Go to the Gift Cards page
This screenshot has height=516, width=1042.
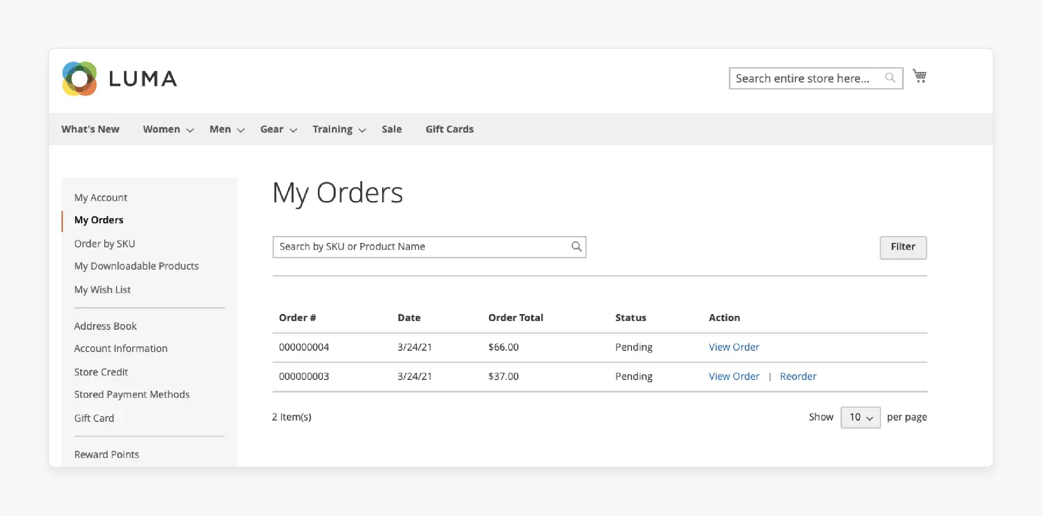point(449,129)
